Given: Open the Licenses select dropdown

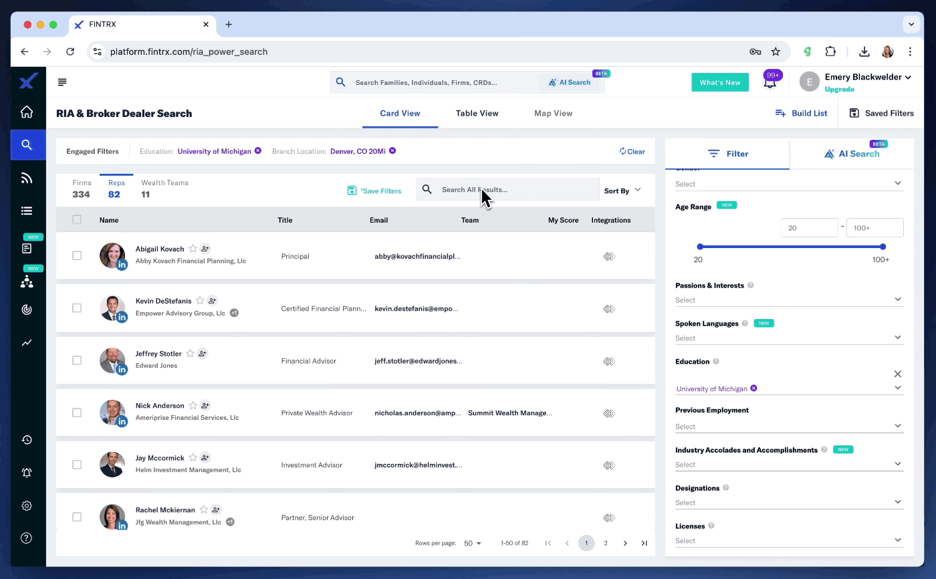Looking at the screenshot, I should 789,540.
